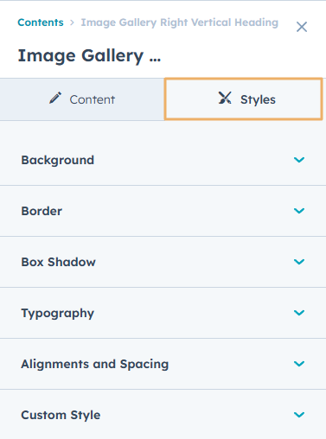Click the Image Gallery Right Vertical Heading breadcrumb
Image resolution: width=326 pixels, height=439 pixels.
pos(180,22)
